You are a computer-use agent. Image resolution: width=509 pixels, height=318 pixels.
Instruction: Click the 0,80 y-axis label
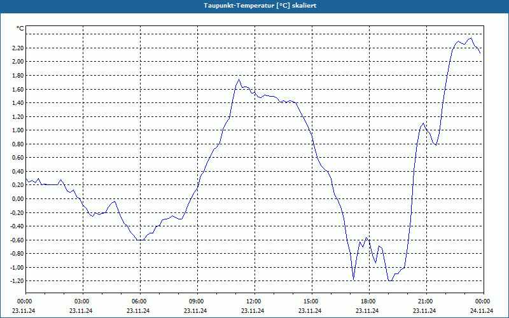[x=18, y=144]
